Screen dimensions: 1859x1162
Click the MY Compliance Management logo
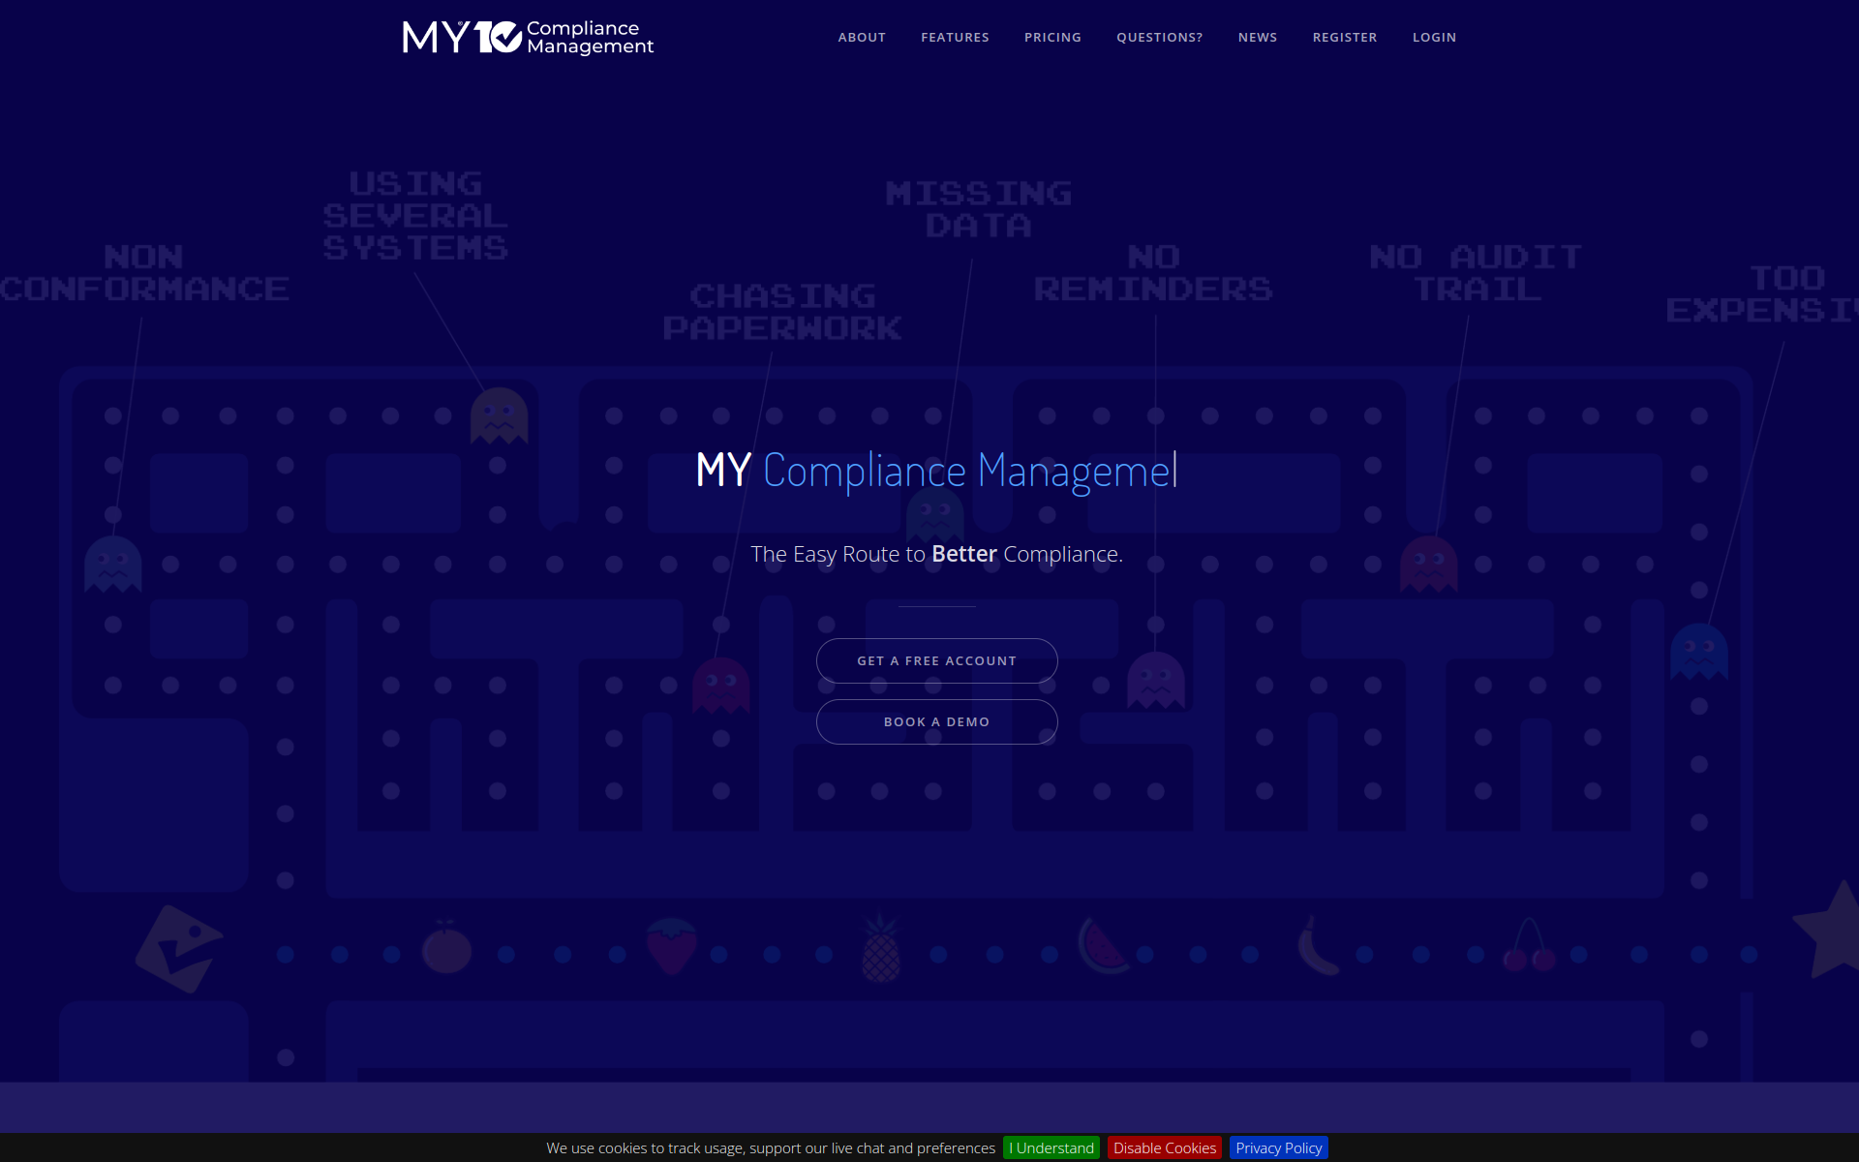528,37
